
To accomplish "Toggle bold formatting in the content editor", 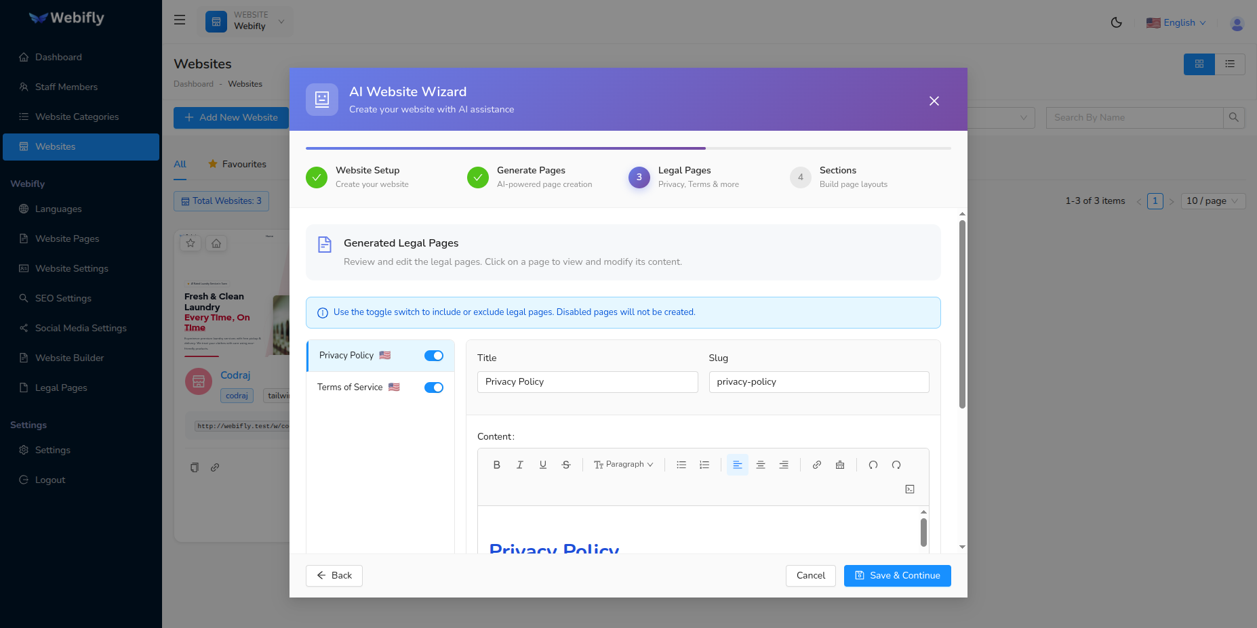I will click(497, 465).
